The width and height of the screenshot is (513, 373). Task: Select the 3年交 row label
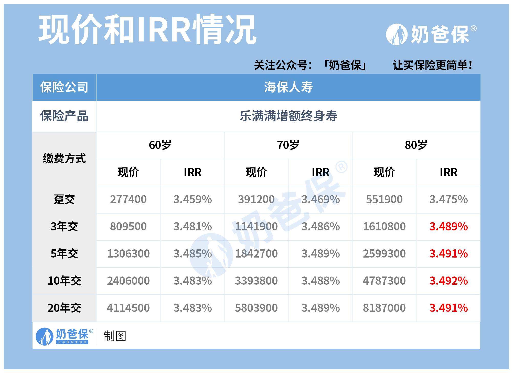pos(64,227)
